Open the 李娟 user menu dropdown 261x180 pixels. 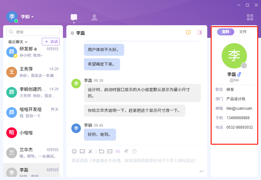(x=27, y=17)
